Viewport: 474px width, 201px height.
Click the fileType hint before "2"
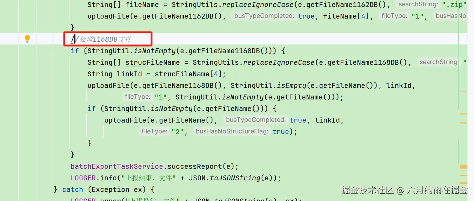[154, 131]
